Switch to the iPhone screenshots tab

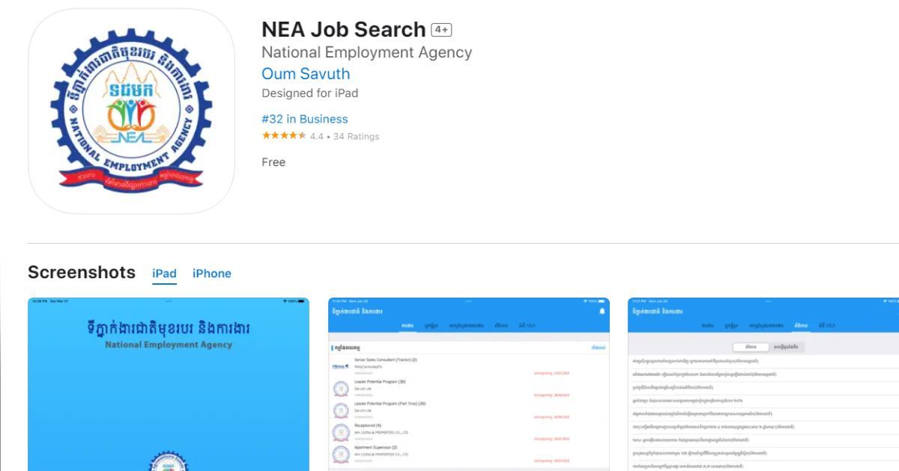pos(212,274)
